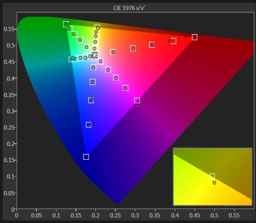The height and width of the screenshot is (223, 256).
Task: Select the black-outlined white point target square
Action: [x=95, y=55]
